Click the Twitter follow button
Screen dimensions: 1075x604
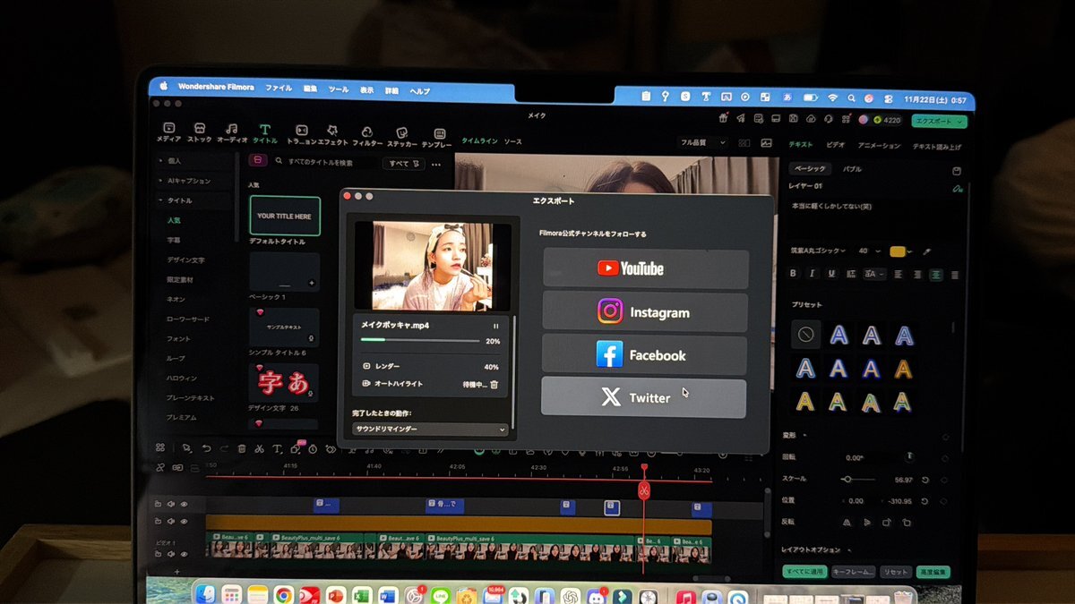(643, 398)
